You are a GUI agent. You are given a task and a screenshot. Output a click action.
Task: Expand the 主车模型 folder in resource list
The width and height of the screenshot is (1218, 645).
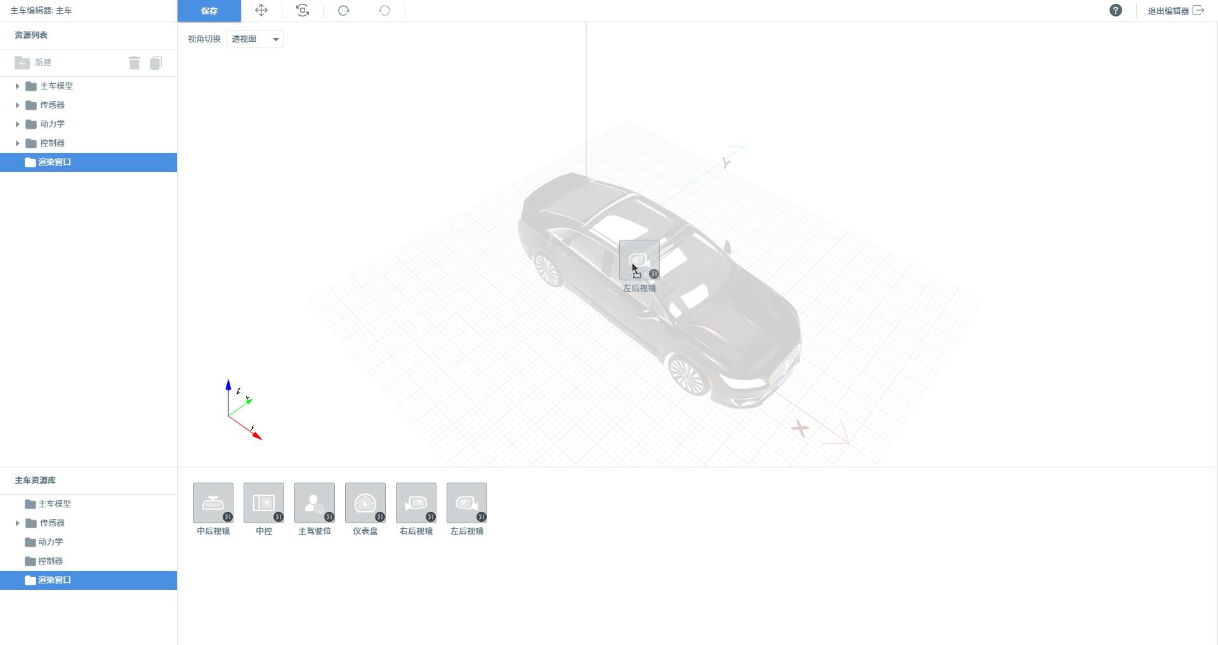[x=18, y=86]
